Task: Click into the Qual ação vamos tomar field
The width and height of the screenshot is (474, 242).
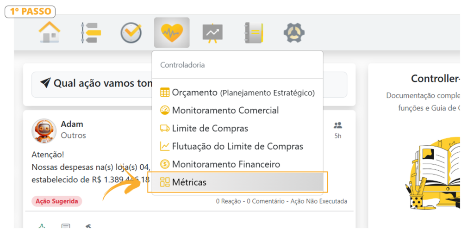Action: point(189,85)
